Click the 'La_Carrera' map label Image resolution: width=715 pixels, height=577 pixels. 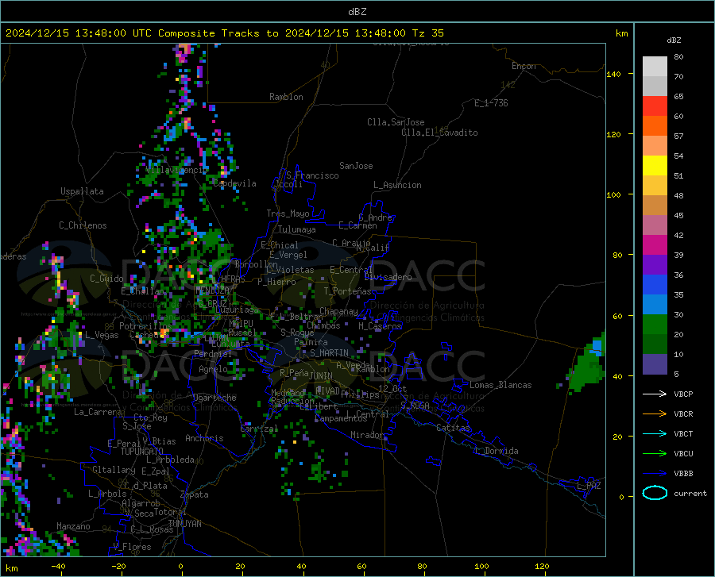point(98,412)
